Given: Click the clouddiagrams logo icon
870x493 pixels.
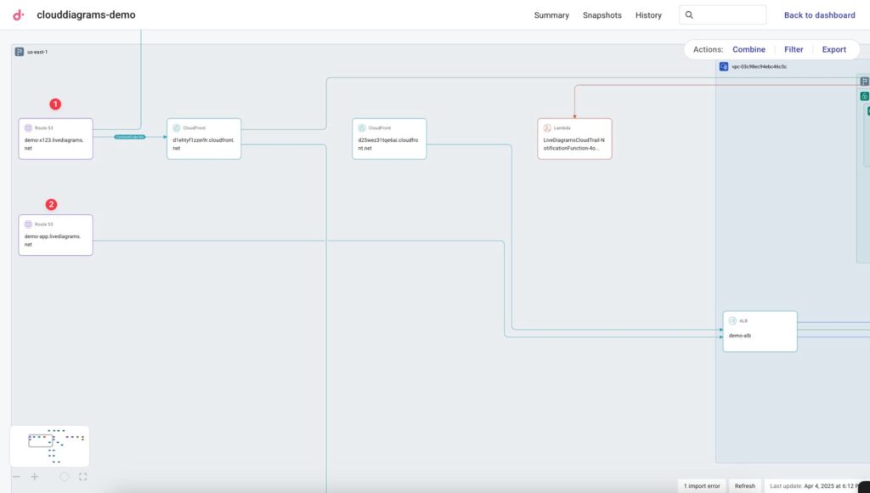Looking at the screenshot, I should (x=19, y=14).
